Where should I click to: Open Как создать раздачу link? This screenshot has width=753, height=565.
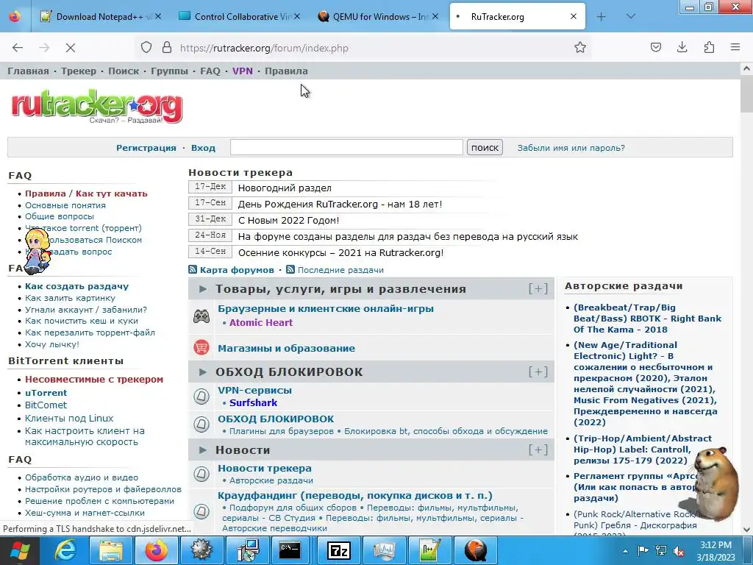(76, 286)
